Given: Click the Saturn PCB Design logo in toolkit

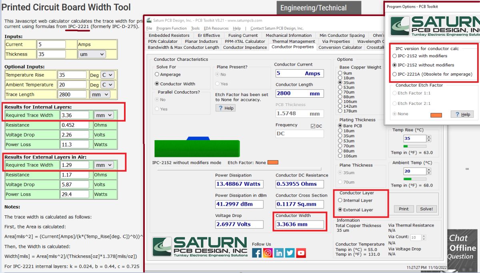Looking at the screenshot, I should tap(200, 247).
